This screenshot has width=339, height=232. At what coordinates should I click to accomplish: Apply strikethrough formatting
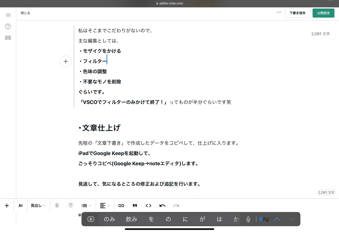pos(71,206)
